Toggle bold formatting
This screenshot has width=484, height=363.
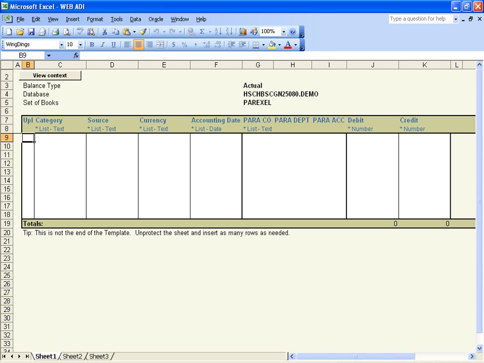92,45
